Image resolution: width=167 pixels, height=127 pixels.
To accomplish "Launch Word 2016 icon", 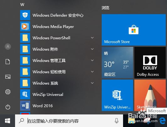I will [x=25, y=106].
